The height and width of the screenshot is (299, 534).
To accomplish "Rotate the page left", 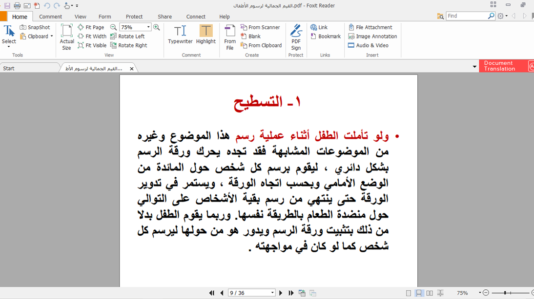I will [x=127, y=37].
